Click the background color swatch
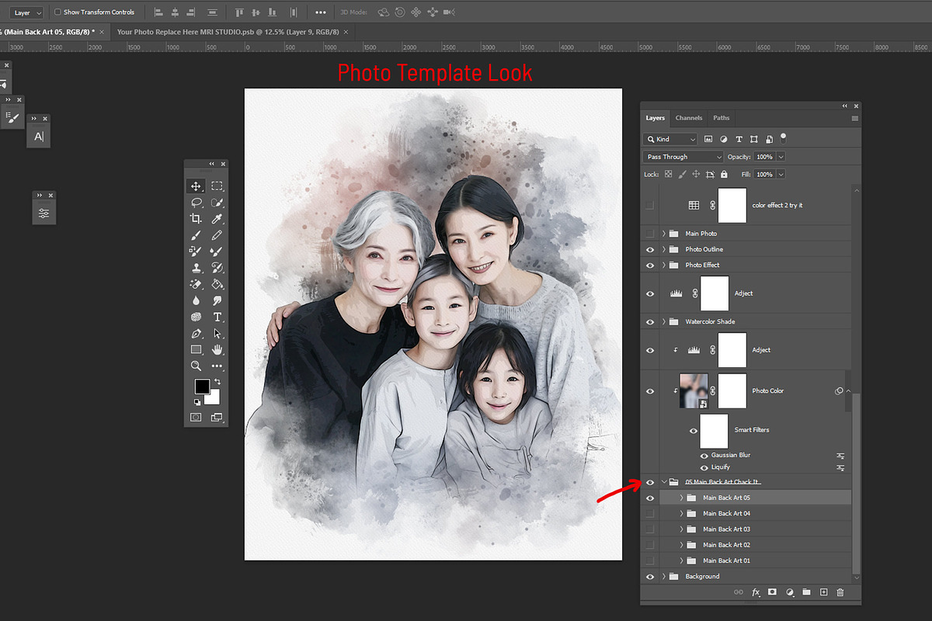The height and width of the screenshot is (621, 932). 213,397
